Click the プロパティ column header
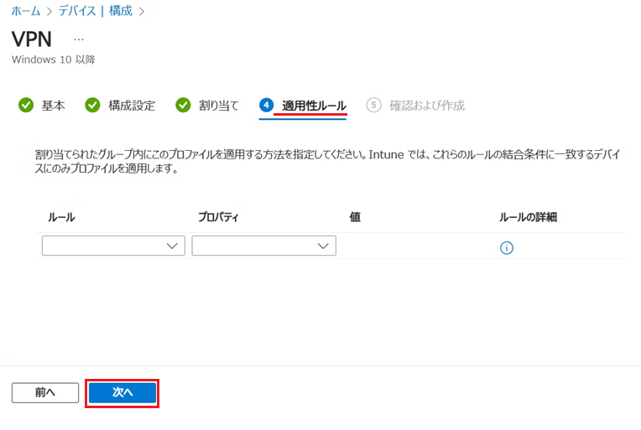This screenshot has width=641, height=430. (218, 217)
